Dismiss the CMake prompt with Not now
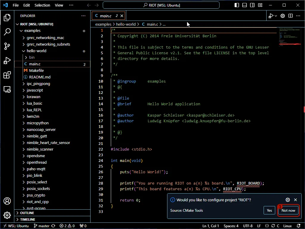 pyautogui.click(x=288, y=210)
